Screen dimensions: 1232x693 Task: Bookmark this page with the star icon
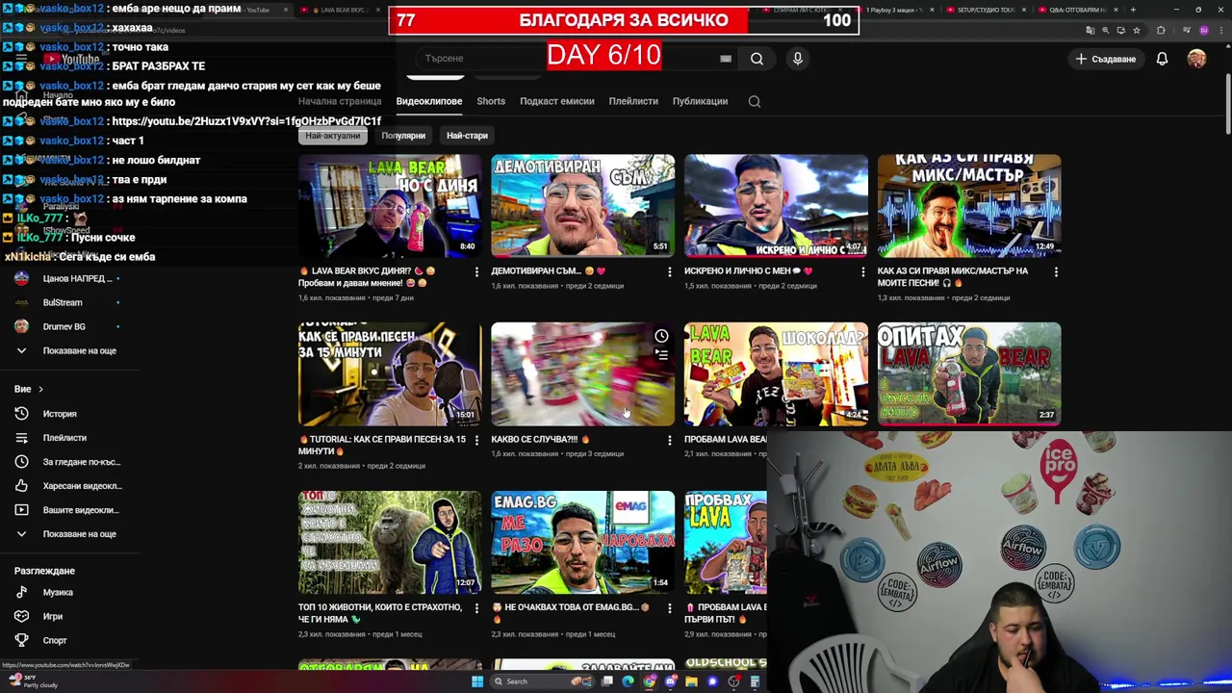1137,30
